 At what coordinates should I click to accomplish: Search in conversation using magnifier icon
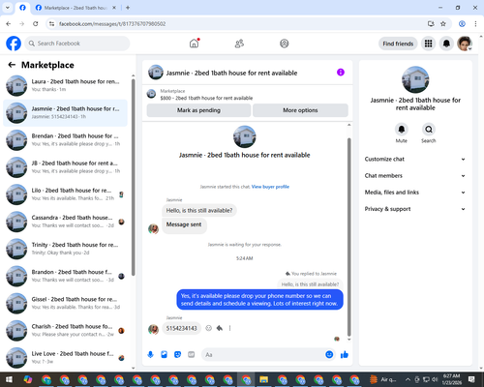[x=429, y=130]
